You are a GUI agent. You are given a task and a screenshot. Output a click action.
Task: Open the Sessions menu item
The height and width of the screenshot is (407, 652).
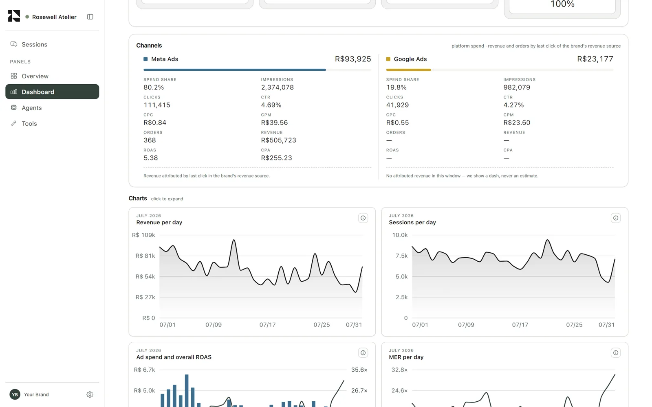click(x=52, y=44)
